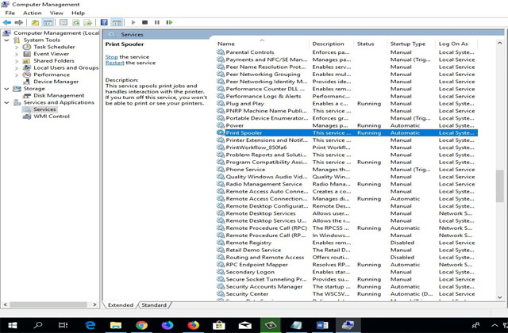Click the taskbar Search magnifier icon

(38, 325)
